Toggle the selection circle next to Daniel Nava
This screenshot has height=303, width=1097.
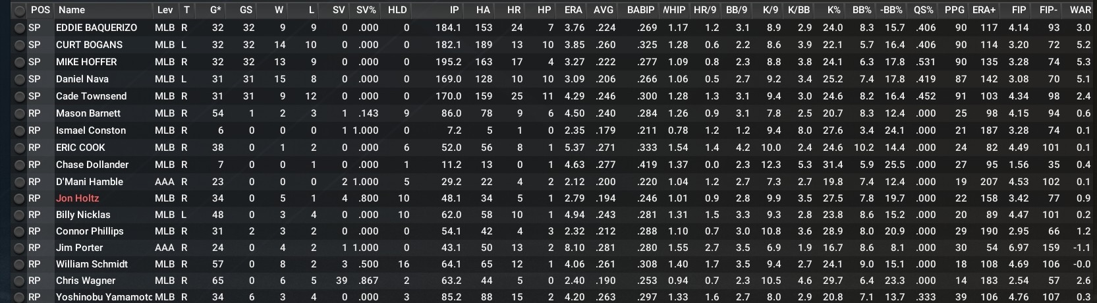click(x=19, y=79)
